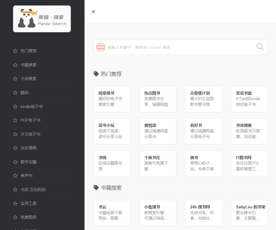Open the 热点图书 card

tap(158, 99)
